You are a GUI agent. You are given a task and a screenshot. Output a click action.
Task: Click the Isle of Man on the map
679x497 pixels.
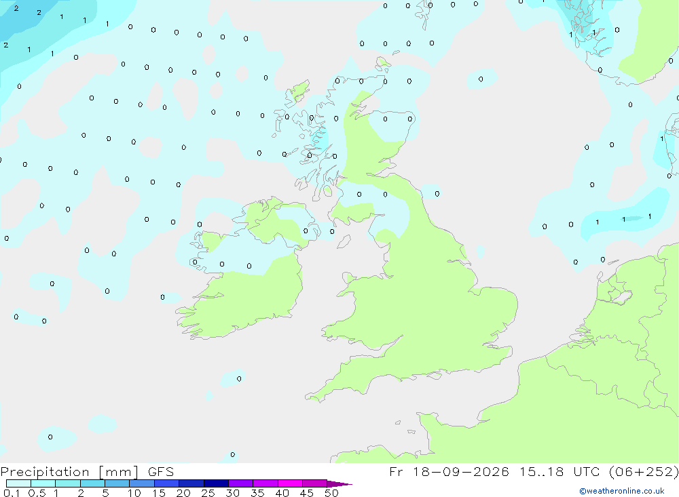(x=344, y=241)
